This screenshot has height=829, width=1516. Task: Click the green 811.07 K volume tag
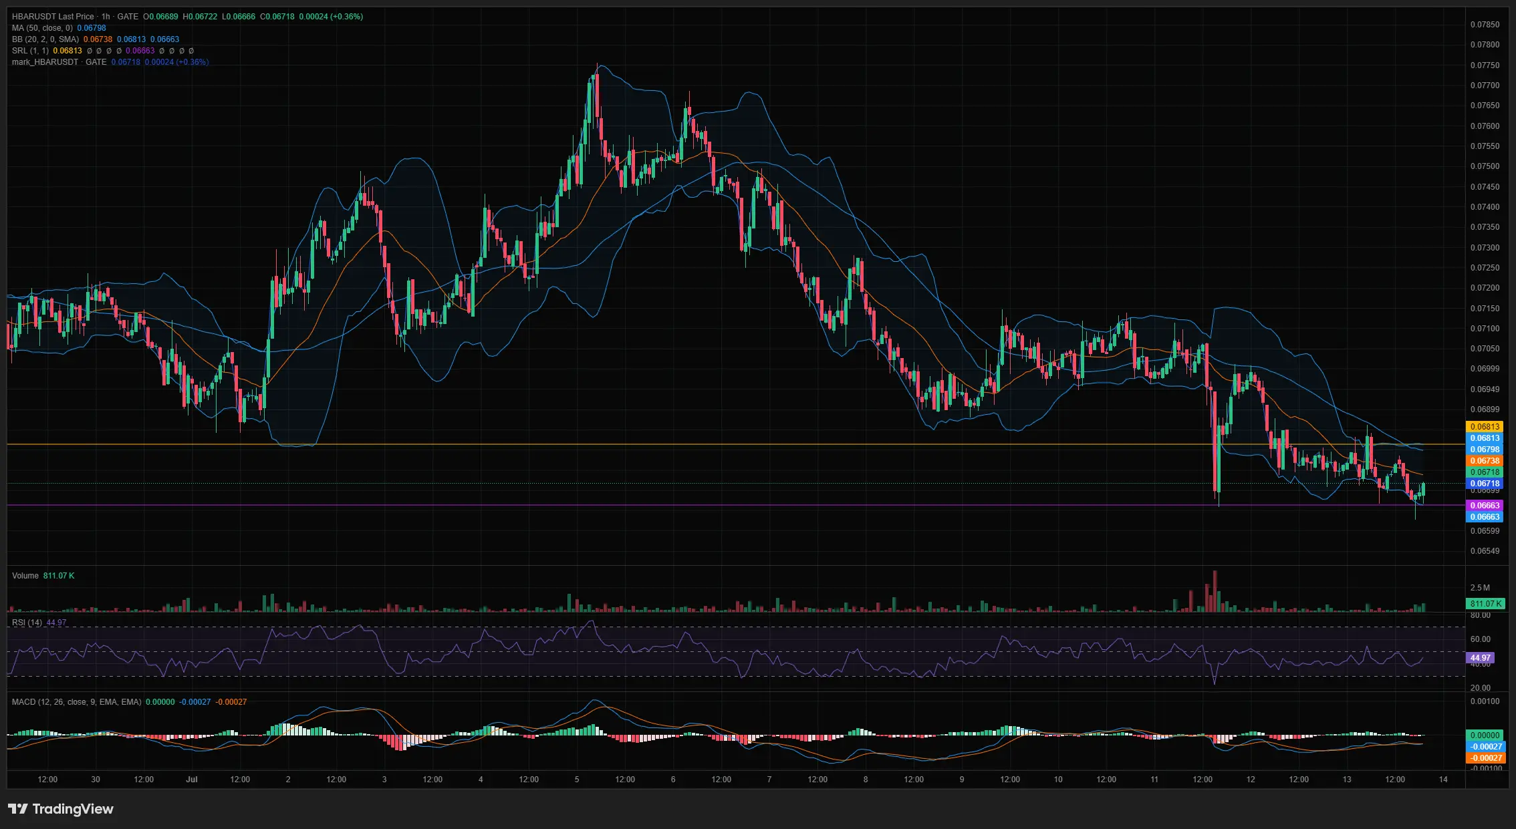[x=1485, y=603]
